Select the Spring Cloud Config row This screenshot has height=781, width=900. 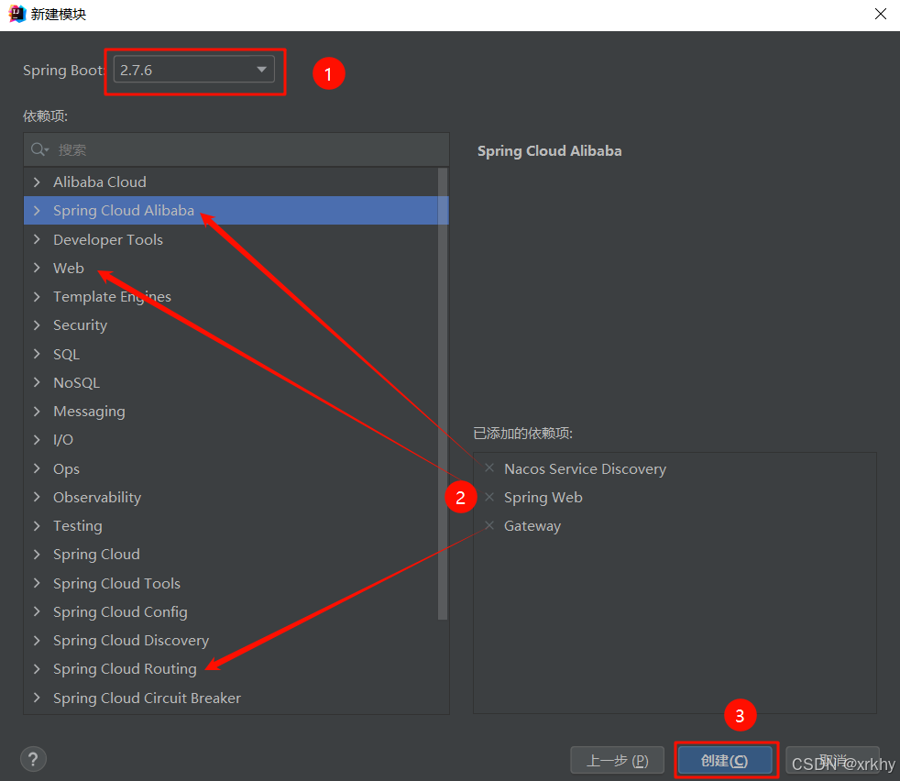tap(231, 611)
